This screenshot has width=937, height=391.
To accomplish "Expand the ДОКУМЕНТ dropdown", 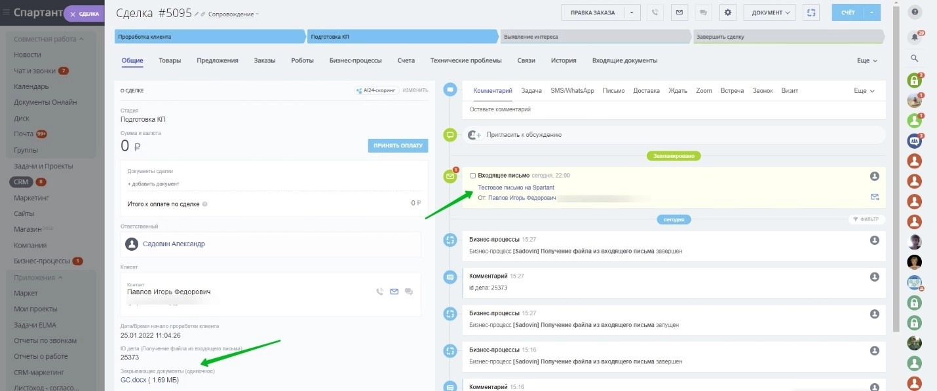I will pos(769,12).
